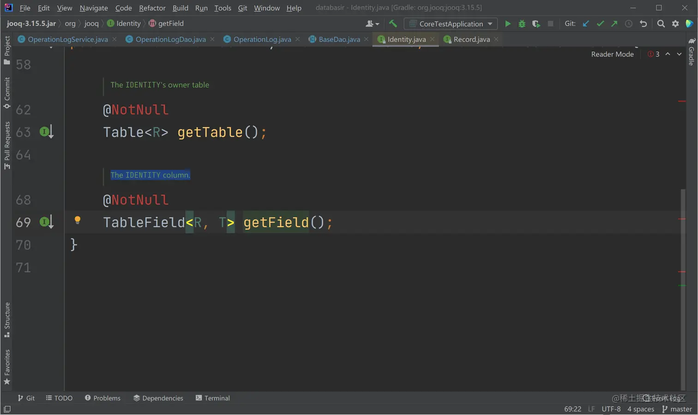Click the implemented-method gutter icon beside getTable()
Screen dimensions: 698x415
point(46,132)
